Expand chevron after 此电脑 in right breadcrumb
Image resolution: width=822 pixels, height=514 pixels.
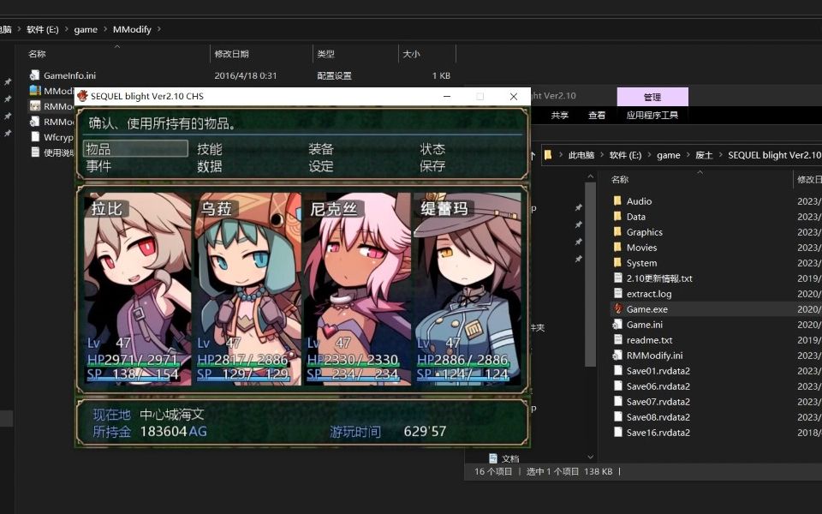602,155
